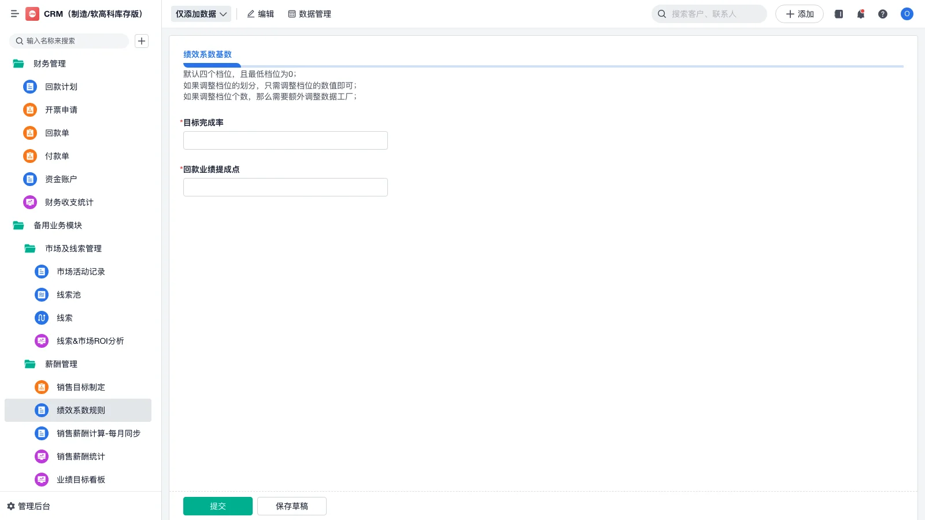
Task: Click the 目标完成率 input field
Action: [x=285, y=140]
